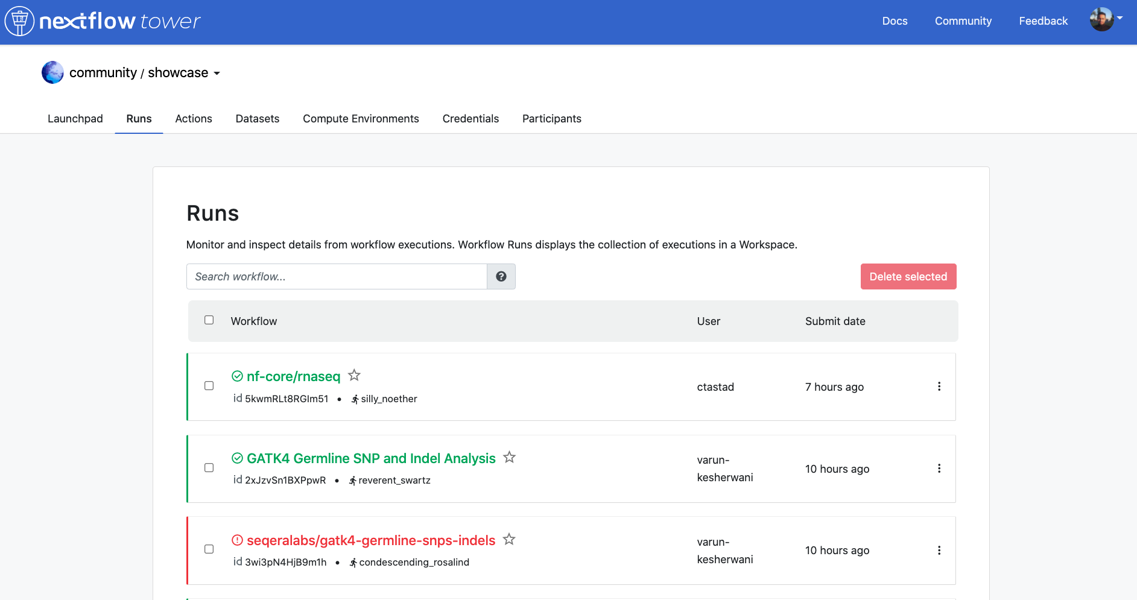Switch to the Participants tab
This screenshot has width=1137, height=600.
(552, 119)
